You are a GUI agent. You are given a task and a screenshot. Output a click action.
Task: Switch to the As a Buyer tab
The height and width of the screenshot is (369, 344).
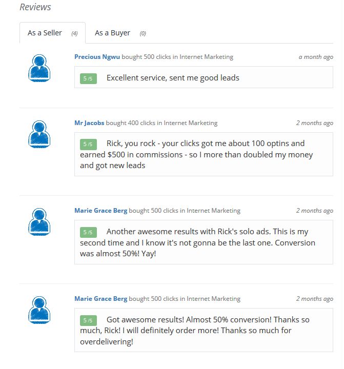click(x=120, y=33)
